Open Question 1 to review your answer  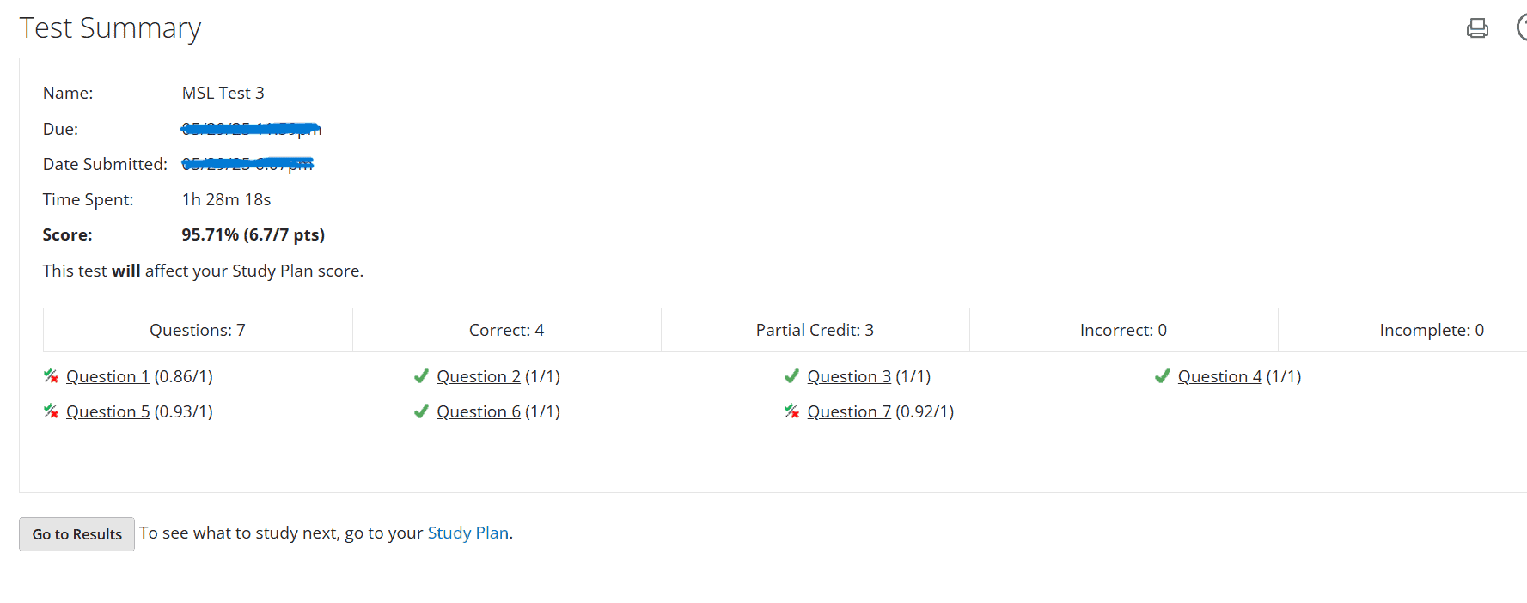pos(107,375)
